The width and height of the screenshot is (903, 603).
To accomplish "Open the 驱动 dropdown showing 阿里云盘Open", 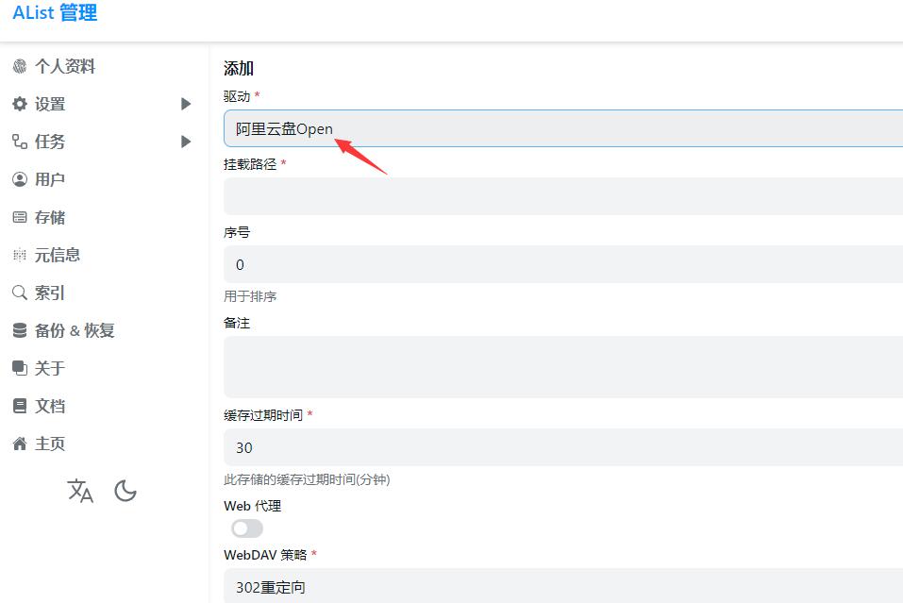I will tap(563, 128).
